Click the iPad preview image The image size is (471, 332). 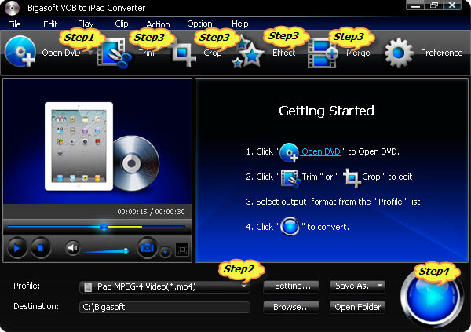[x=79, y=146]
